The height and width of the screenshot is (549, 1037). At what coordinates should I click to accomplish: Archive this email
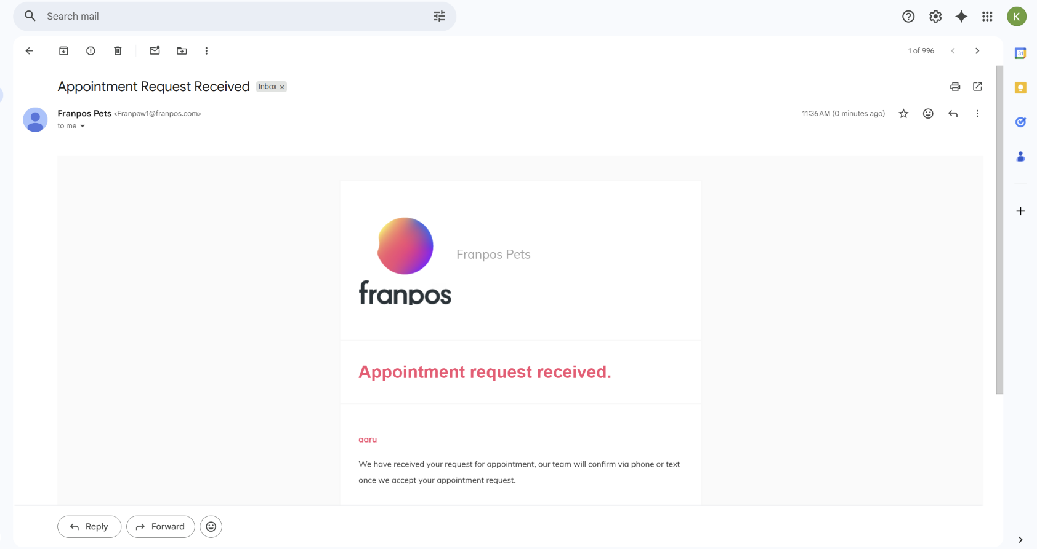(x=63, y=51)
